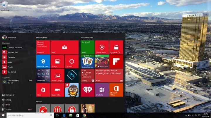Check the battery status icon in the tray
The height and width of the screenshot is (118, 211).
click(189, 115)
